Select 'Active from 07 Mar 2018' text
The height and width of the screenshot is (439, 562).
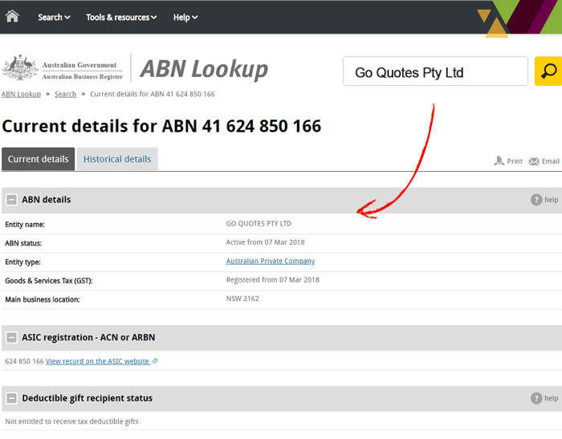[x=265, y=242]
